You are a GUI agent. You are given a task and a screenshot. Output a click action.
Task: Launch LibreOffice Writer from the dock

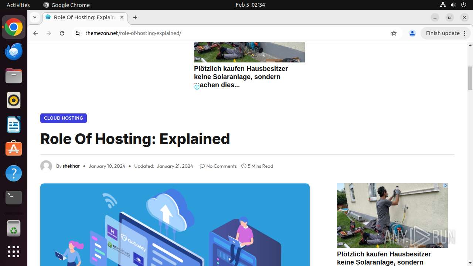[14, 125]
